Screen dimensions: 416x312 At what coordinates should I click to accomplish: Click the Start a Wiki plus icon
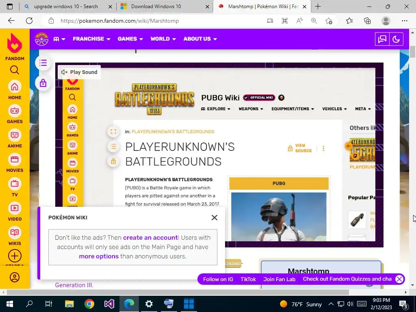coord(15,256)
